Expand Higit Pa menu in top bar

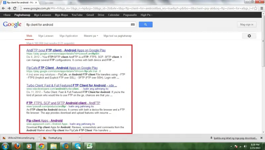tap(146, 15)
